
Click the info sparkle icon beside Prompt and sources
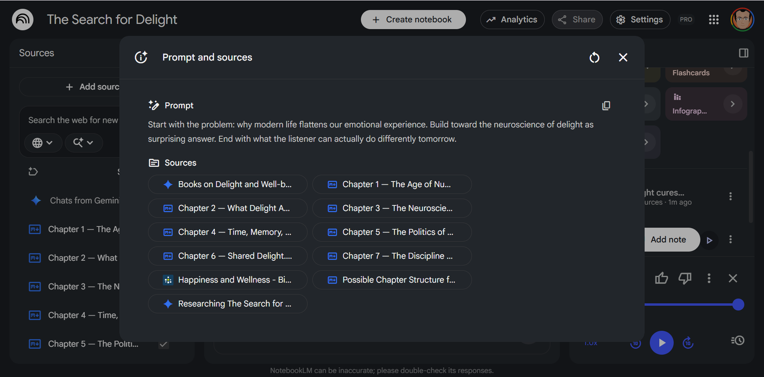(141, 57)
